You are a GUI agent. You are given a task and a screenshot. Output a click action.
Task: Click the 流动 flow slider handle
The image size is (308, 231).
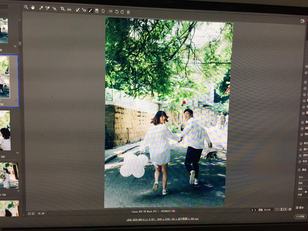305,191
